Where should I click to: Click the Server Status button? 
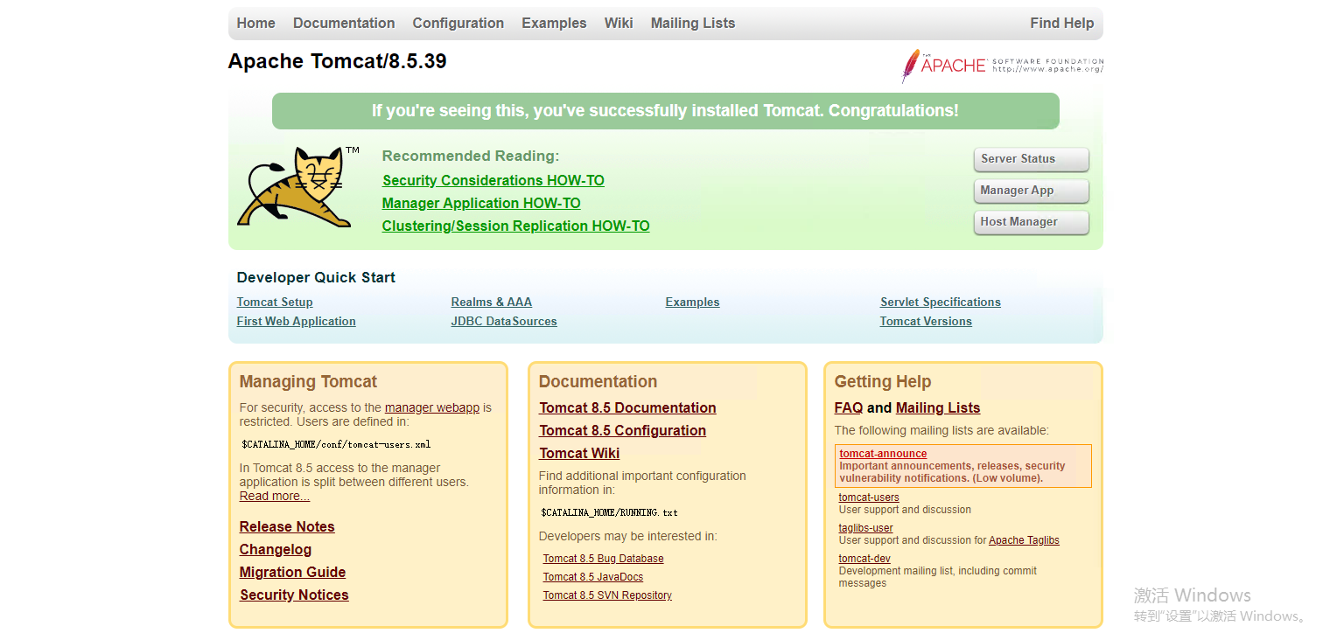point(1032,159)
